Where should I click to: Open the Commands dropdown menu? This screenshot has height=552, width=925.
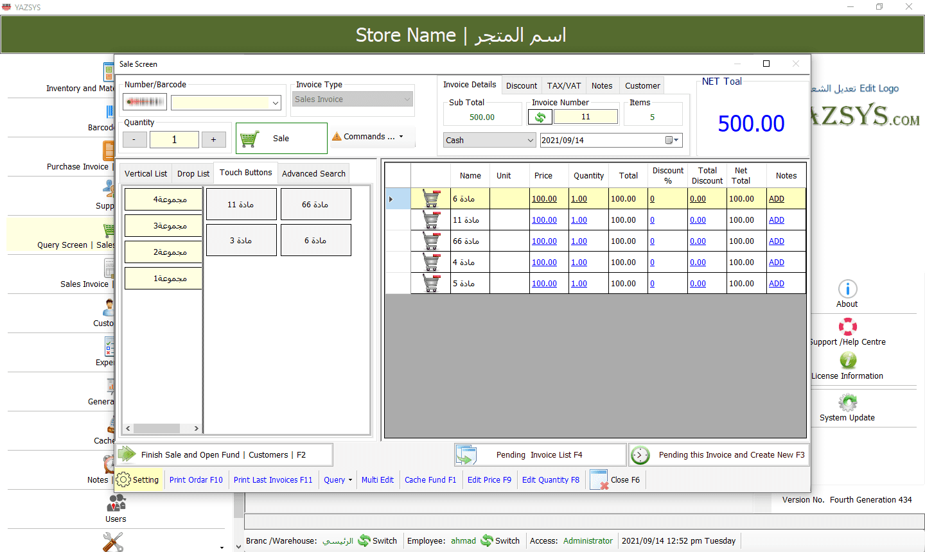pos(369,137)
